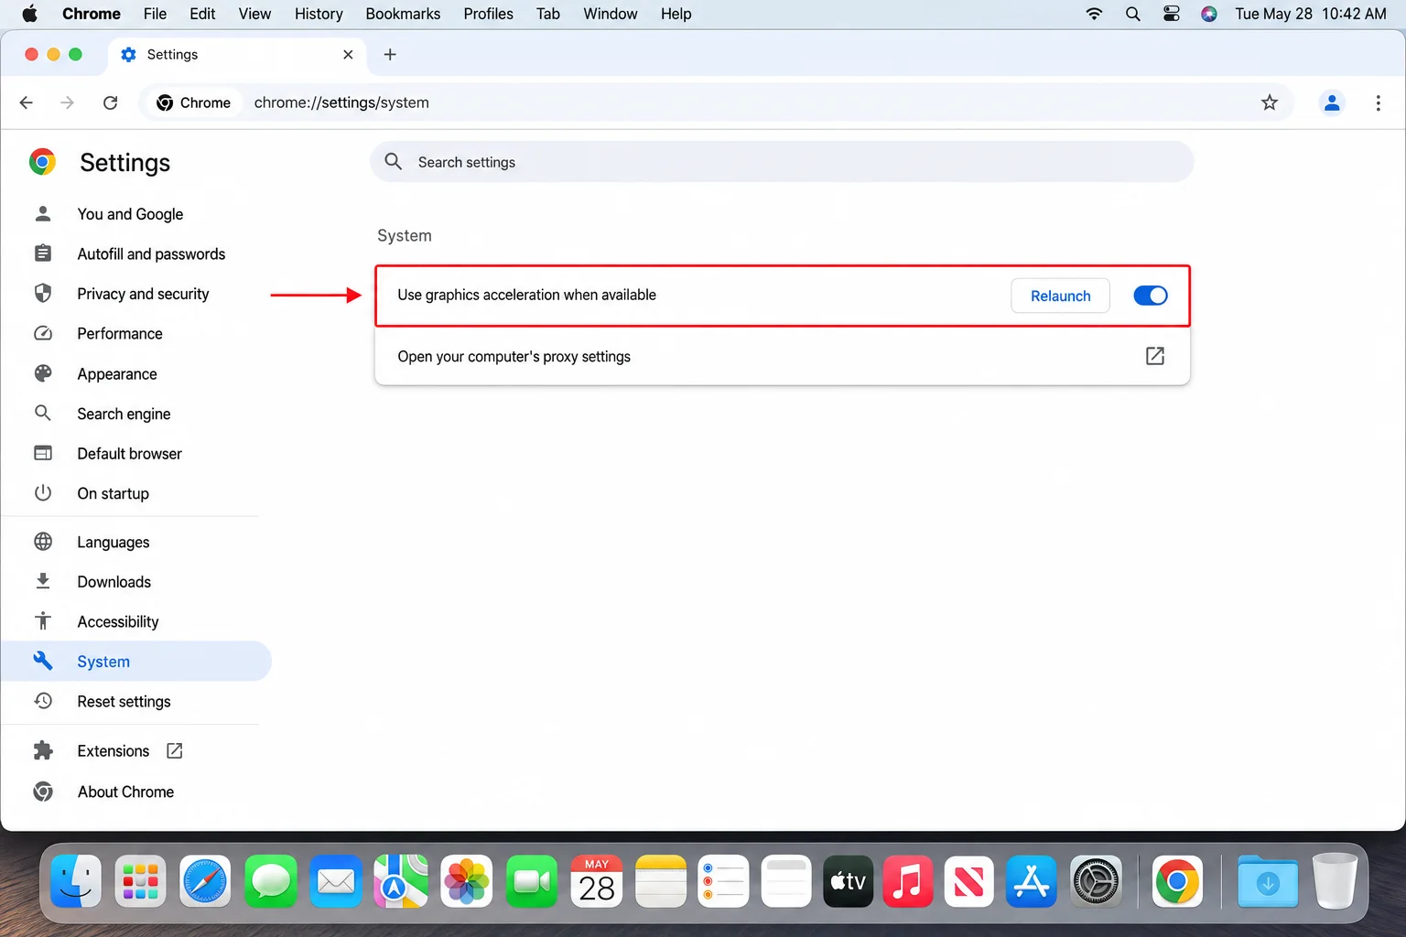
Task: Toggle graphics acceleration switch off
Action: click(x=1151, y=296)
